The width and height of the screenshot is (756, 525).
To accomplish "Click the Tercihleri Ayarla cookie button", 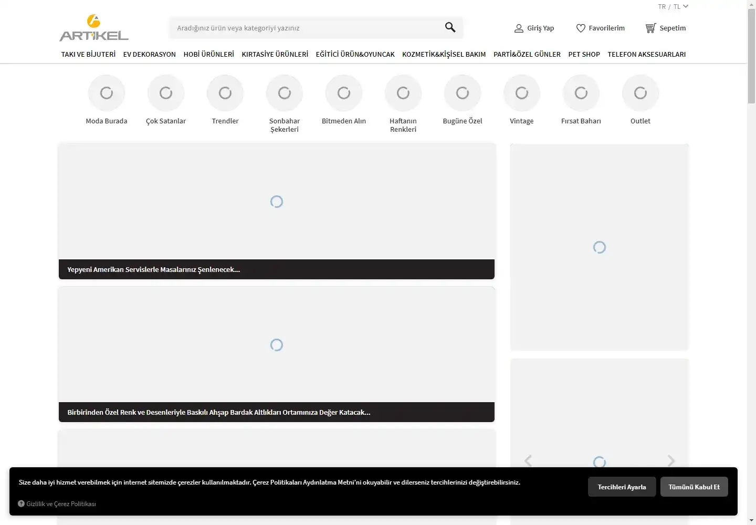I will point(622,487).
